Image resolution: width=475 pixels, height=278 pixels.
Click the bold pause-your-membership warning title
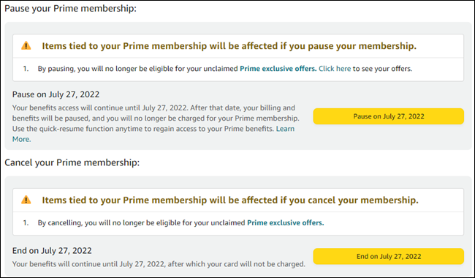(229, 46)
